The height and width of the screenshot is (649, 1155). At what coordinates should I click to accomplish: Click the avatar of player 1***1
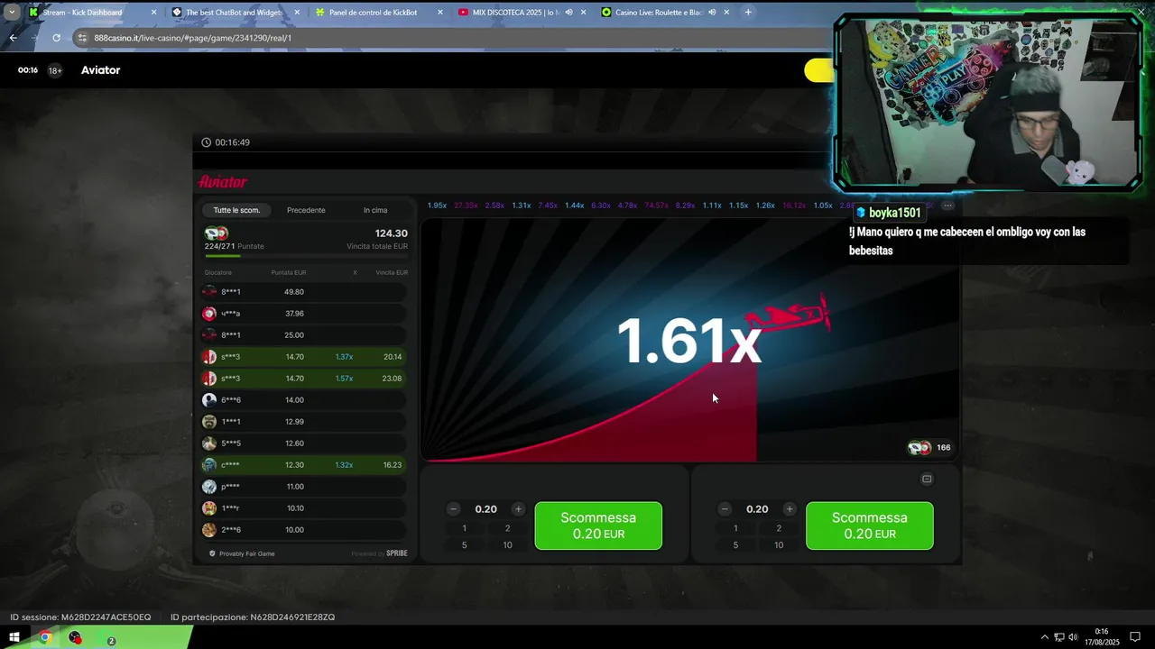209,422
